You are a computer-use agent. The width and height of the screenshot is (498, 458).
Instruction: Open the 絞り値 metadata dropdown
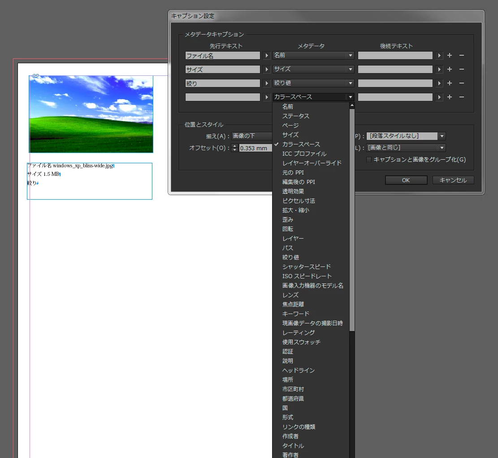tap(313, 83)
